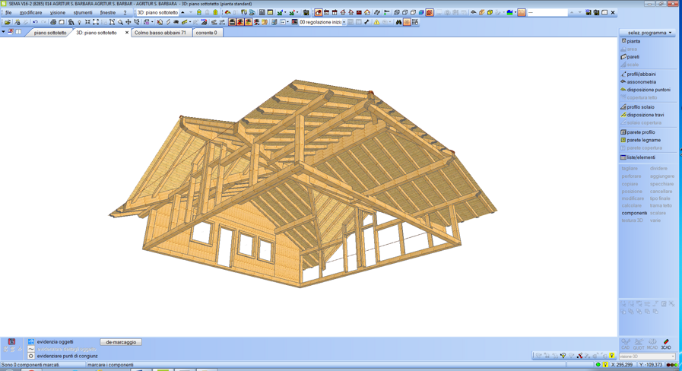This screenshot has width=682, height=371.
Task: Click the undo arrow icon
Action: 35,23
